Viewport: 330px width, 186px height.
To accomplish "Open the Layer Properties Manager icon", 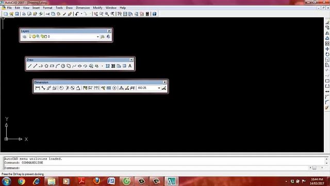I will [24, 37].
